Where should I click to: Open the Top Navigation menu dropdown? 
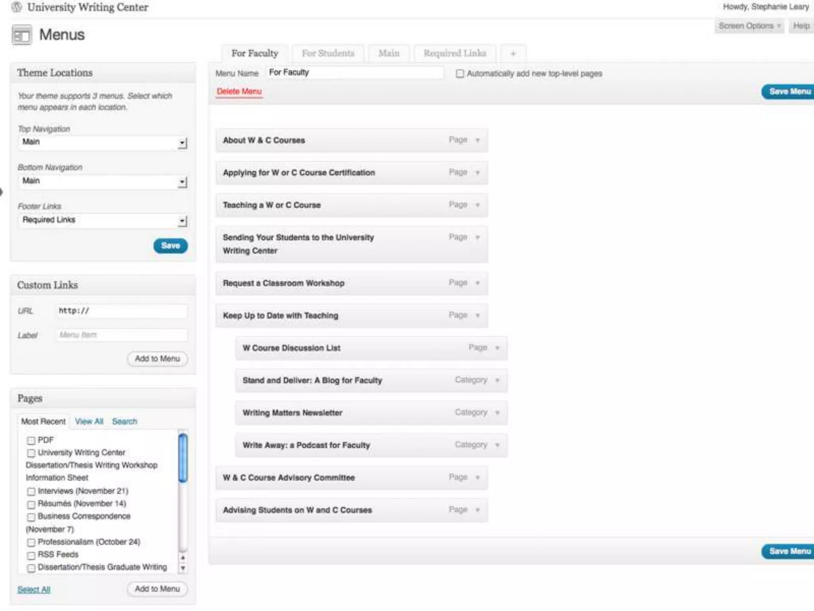coord(102,142)
